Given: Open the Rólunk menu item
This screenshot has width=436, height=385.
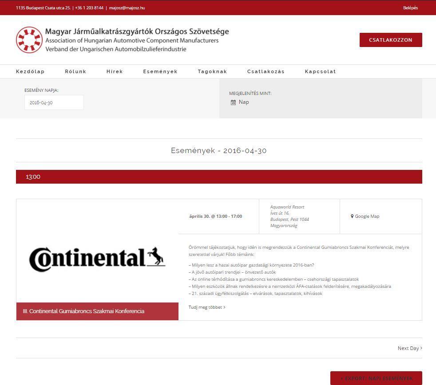Looking at the screenshot, I should coord(75,71).
